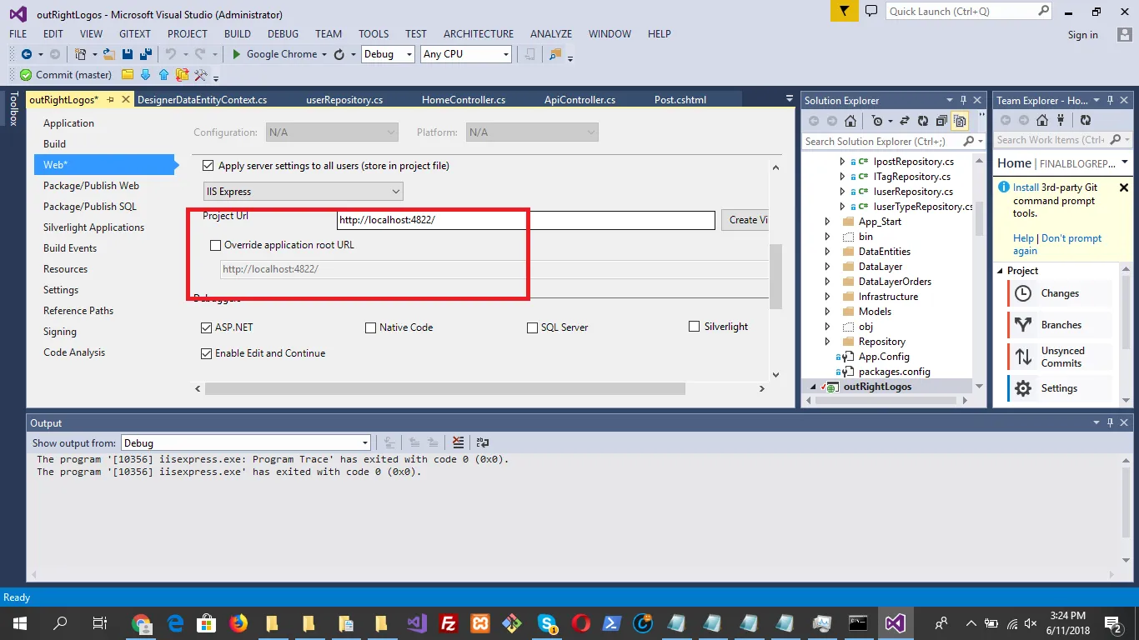Collapse the Project section in Team Explorer

(1000, 271)
